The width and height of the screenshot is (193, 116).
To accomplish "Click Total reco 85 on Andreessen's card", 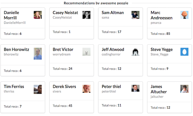I will [x=160, y=33].
